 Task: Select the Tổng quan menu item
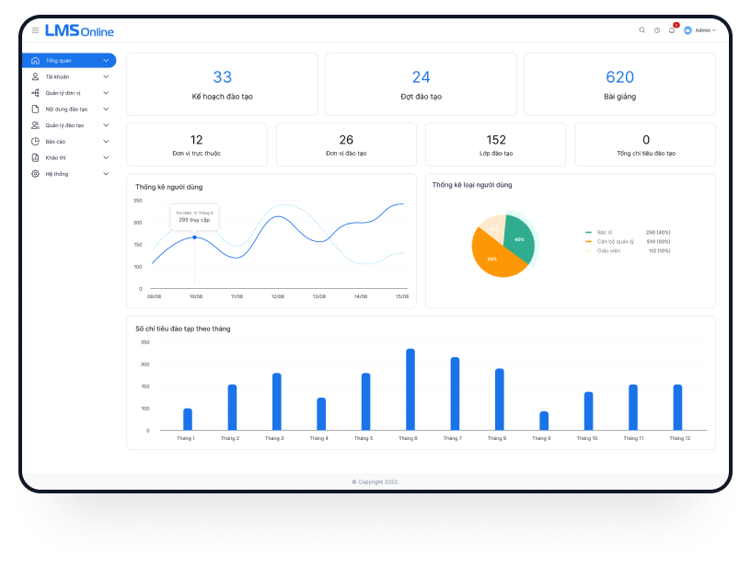pos(69,61)
